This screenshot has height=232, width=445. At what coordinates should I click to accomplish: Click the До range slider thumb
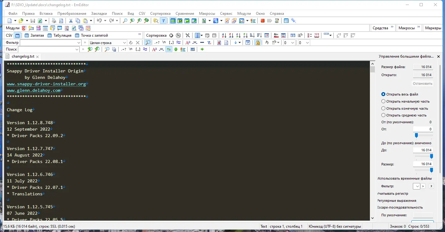[x=431, y=156]
